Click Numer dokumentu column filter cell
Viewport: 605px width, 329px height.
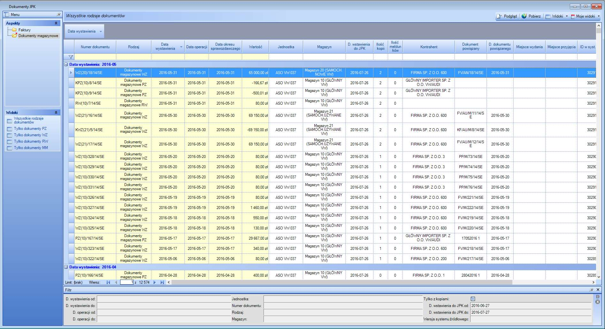[95, 57]
